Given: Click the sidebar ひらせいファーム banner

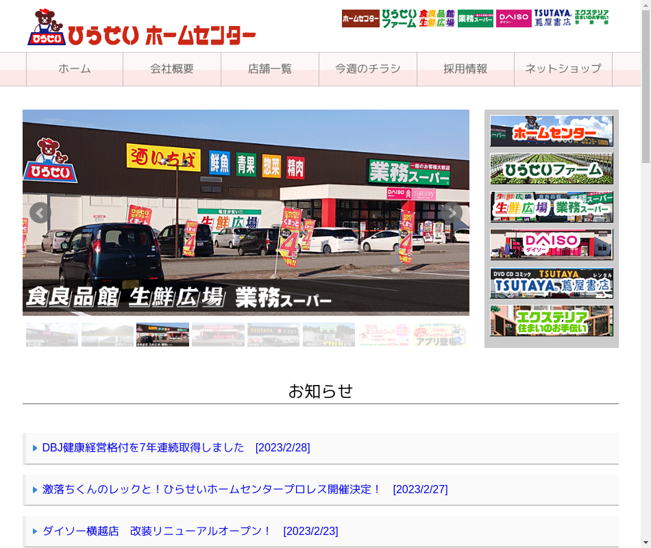Looking at the screenshot, I should click(552, 169).
